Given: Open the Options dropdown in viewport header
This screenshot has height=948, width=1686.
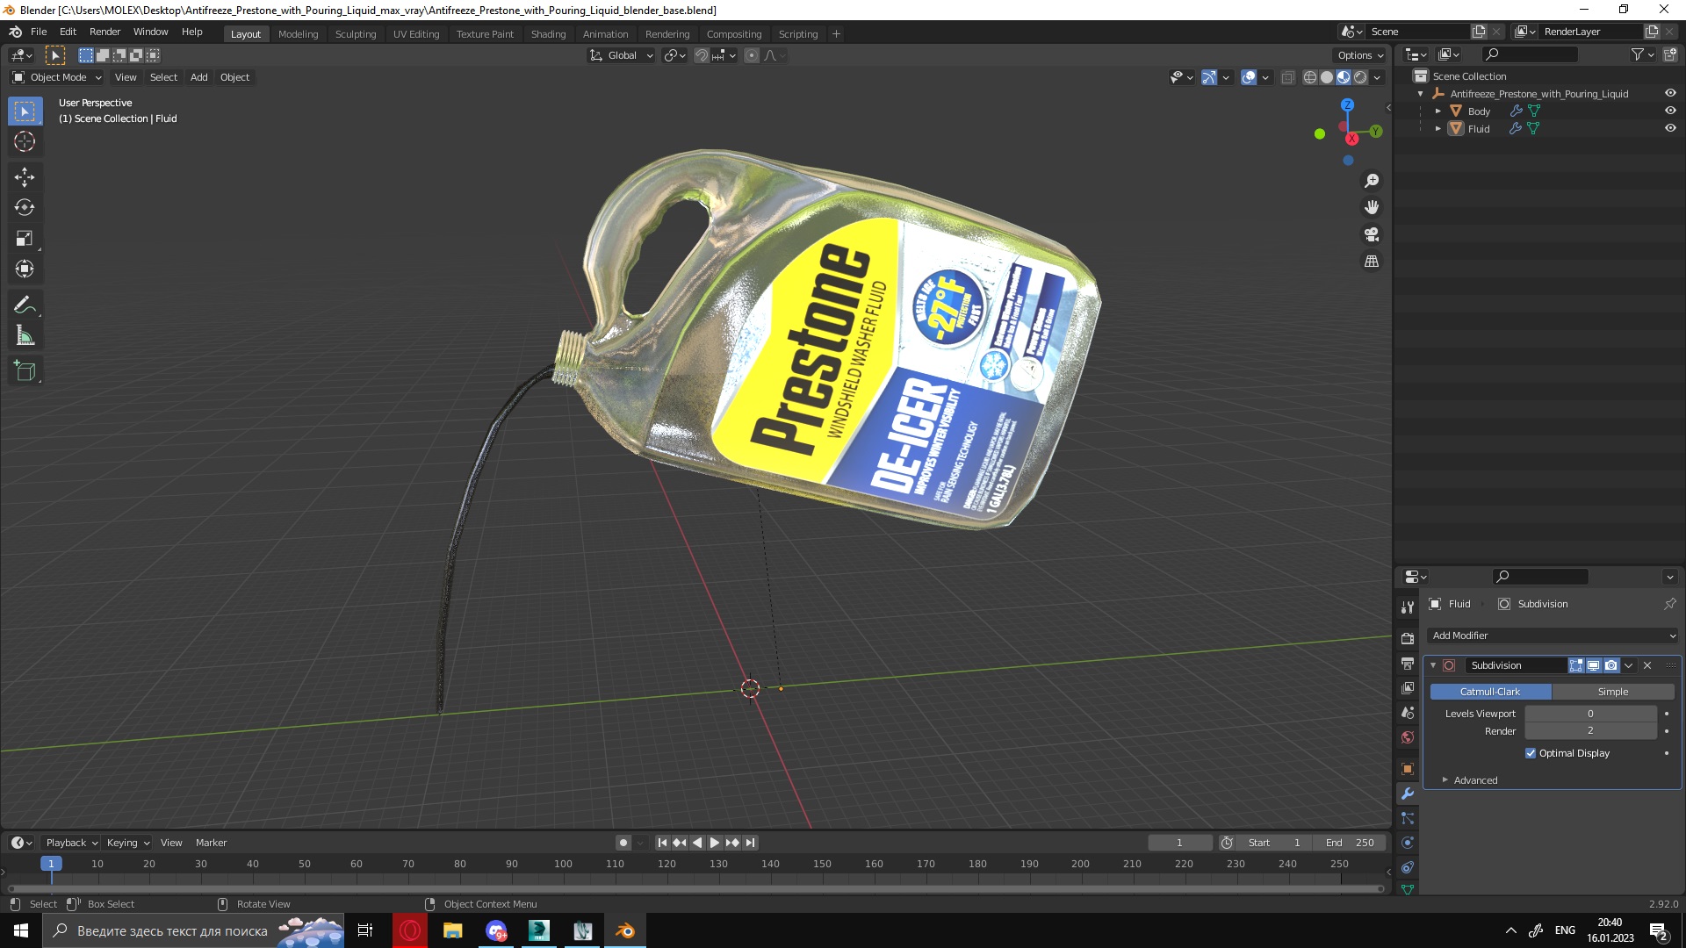Looking at the screenshot, I should pyautogui.click(x=1360, y=55).
